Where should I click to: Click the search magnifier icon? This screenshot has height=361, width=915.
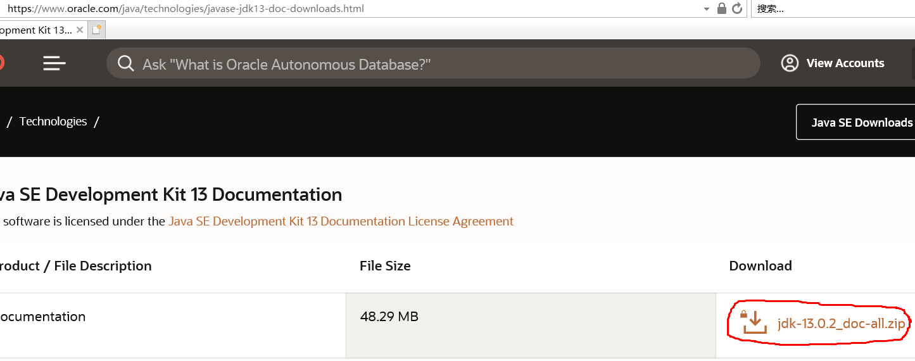125,64
